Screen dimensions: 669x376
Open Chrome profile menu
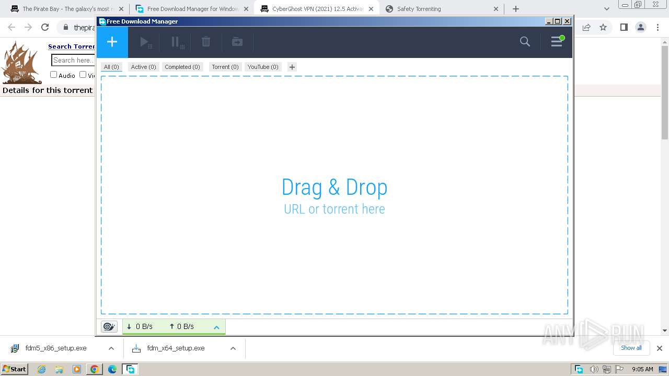click(x=641, y=27)
